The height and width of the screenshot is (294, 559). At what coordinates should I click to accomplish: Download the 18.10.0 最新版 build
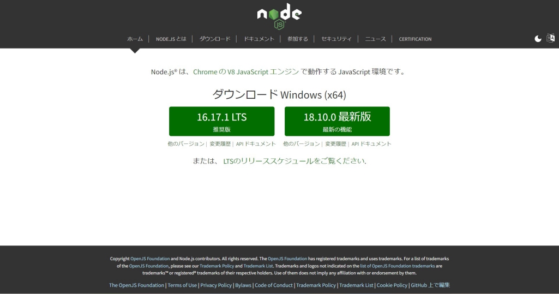(337, 121)
